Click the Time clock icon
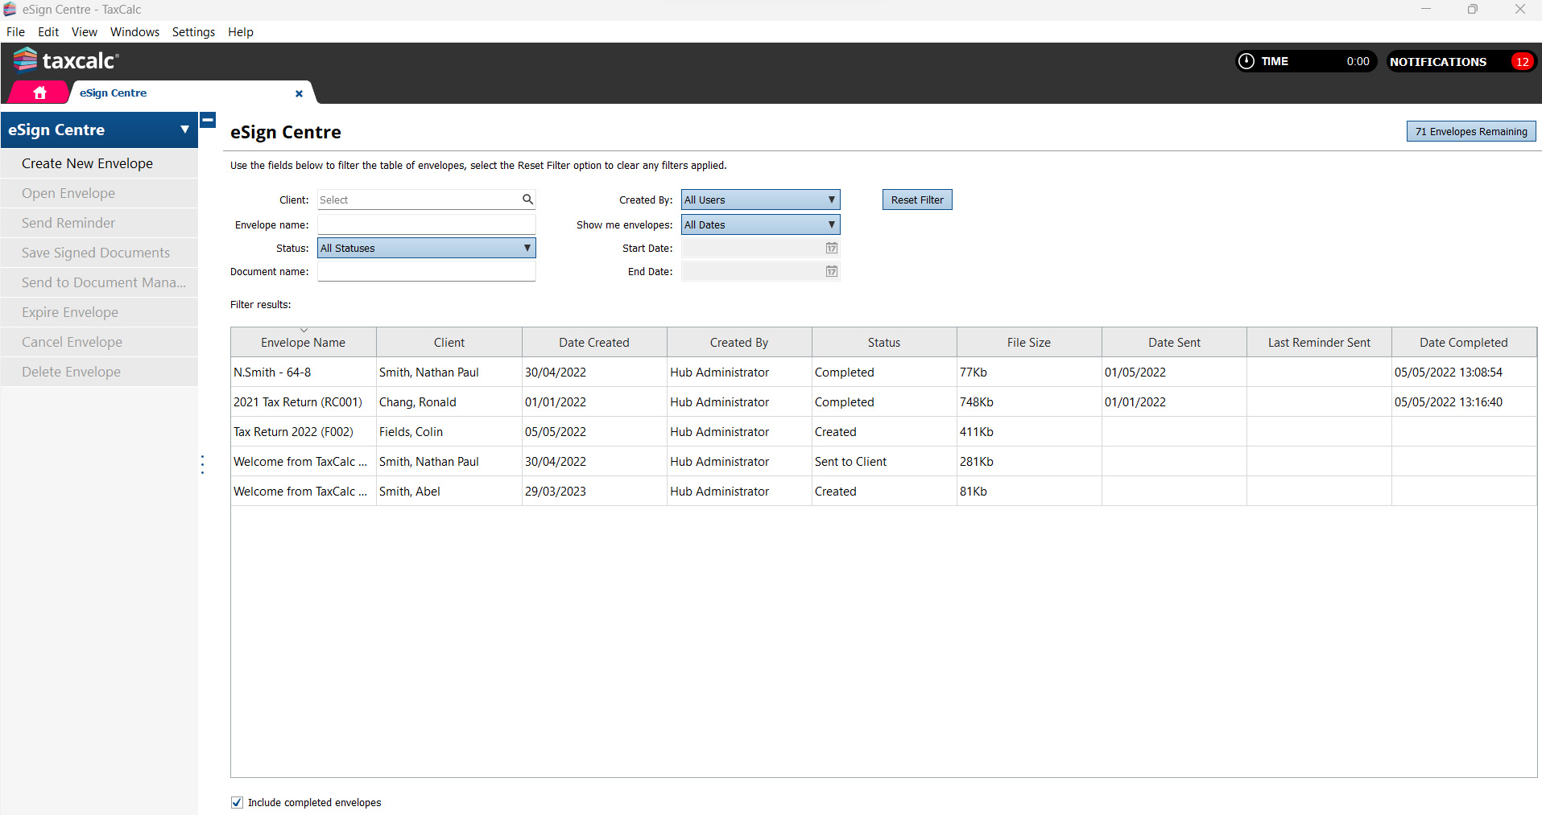 [1246, 62]
